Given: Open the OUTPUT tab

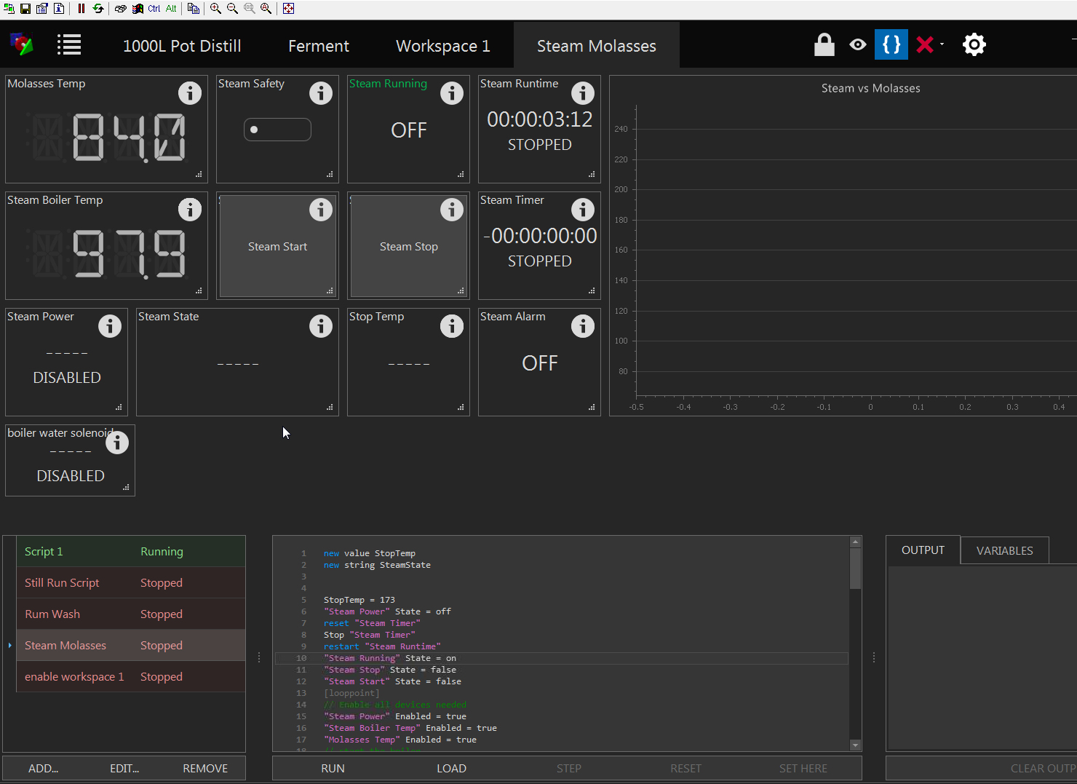Looking at the screenshot, I should 923,550.
